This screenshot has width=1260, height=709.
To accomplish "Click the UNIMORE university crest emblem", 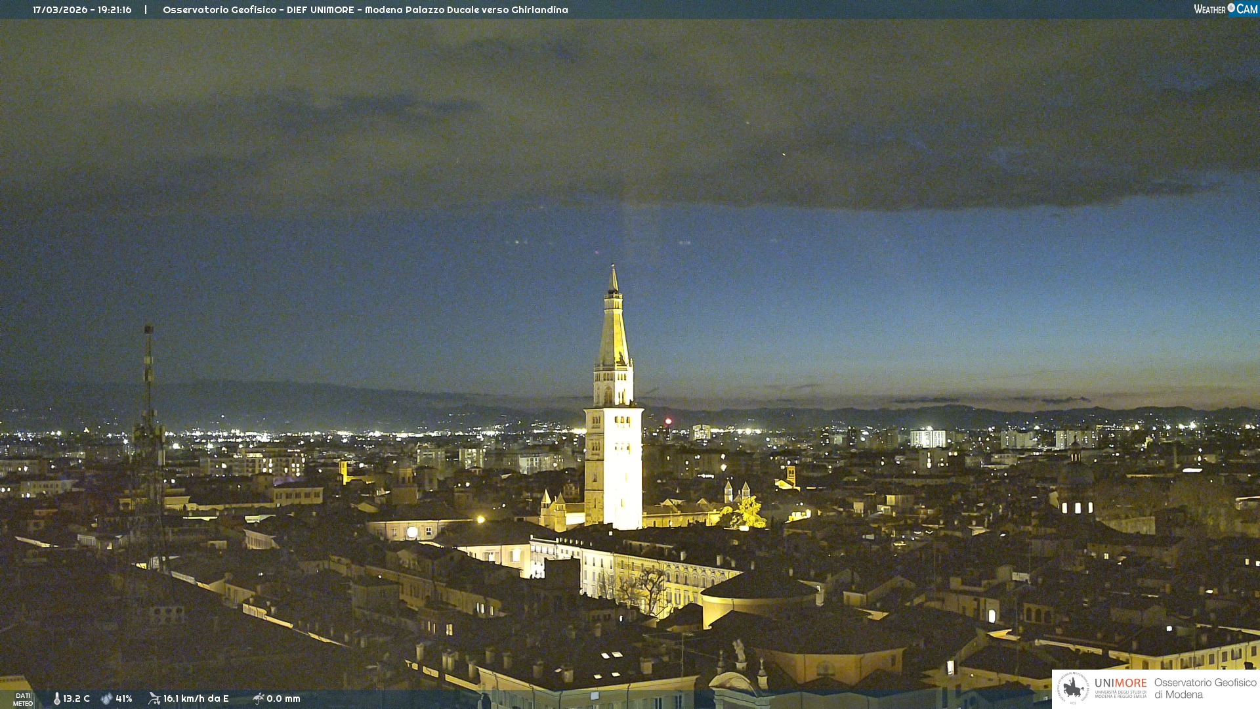I will point(1073,688).
